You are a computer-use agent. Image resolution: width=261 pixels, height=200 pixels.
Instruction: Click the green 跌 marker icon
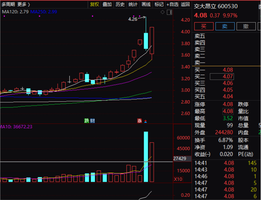86,120
